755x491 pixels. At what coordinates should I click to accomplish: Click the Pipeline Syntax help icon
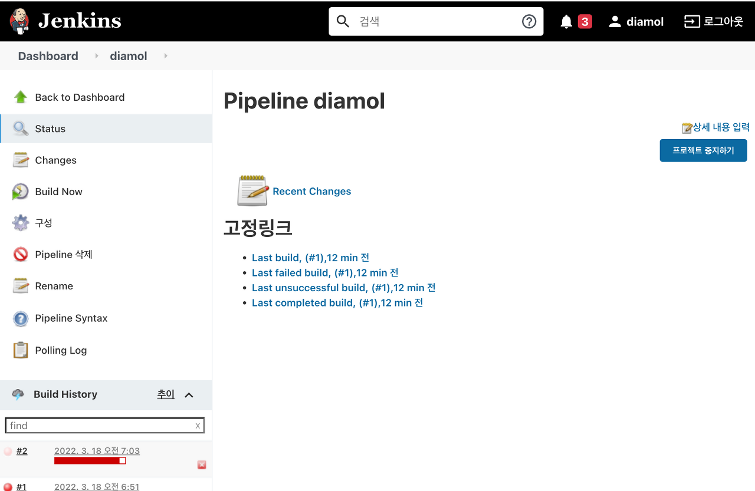coord(21,318)
